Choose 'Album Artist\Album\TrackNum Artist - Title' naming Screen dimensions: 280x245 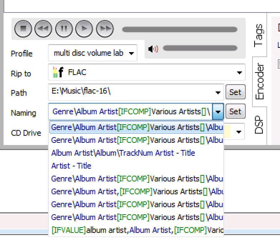point(123,153)
